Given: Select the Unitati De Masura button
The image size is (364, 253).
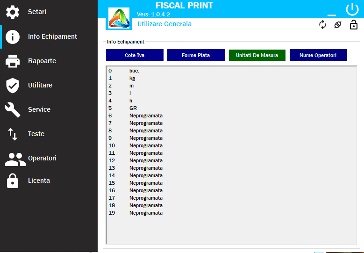Looking at the screenshot, I should coord(257,55).
